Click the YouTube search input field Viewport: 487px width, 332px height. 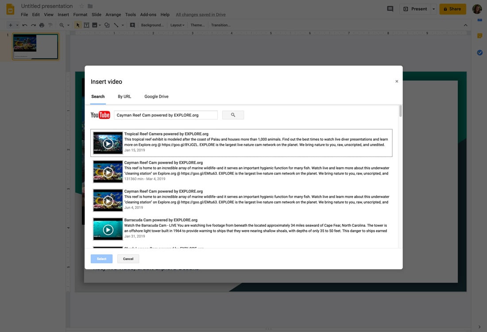pos(166,115)
